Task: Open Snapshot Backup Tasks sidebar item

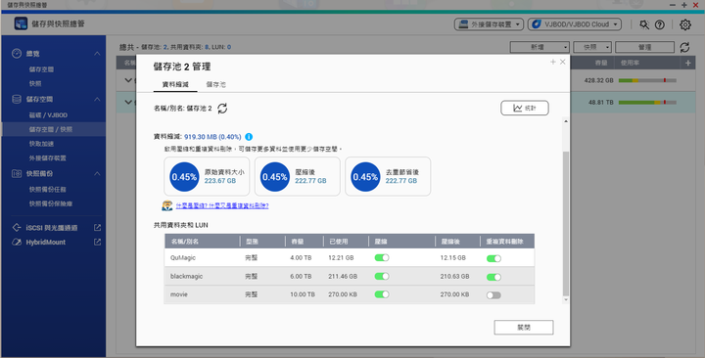Action: point(47,190)
